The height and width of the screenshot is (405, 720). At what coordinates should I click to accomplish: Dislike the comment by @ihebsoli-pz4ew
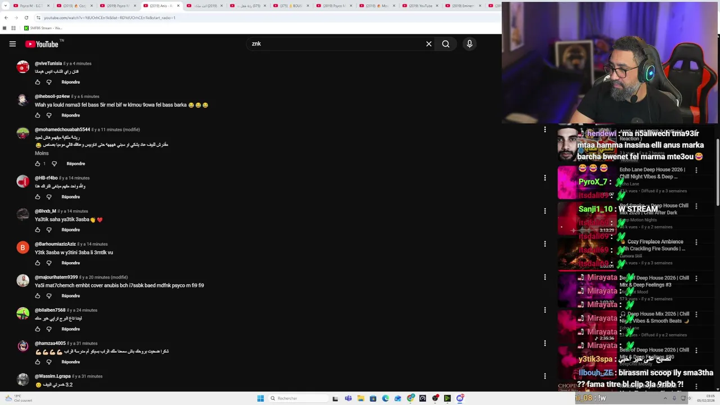click(x=49, y=115)
